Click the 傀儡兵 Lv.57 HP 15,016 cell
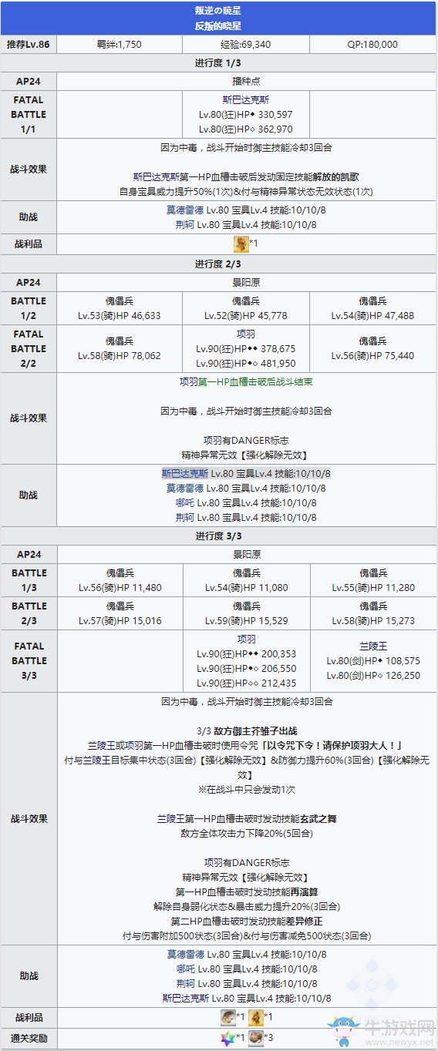The image size is (438, 1051). (119, 613)
